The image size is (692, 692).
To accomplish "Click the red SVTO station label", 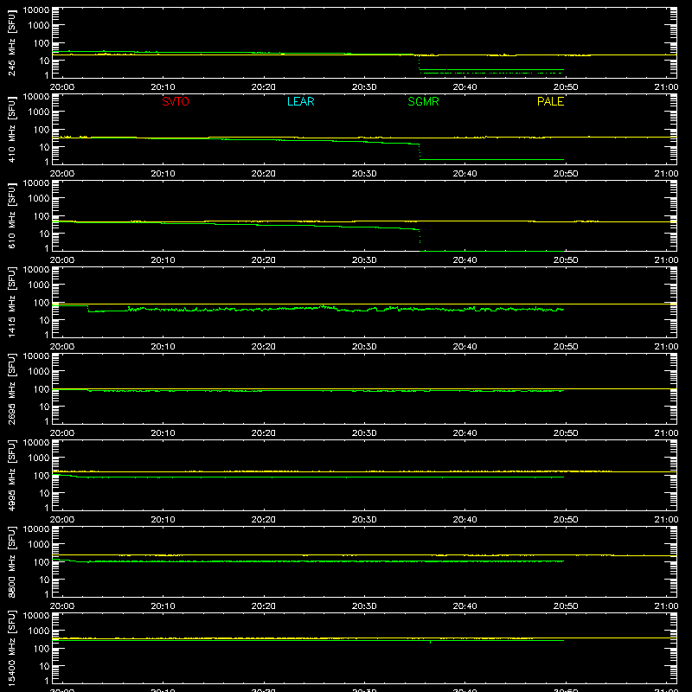I will pyautogui.click(x=176, y=101).
